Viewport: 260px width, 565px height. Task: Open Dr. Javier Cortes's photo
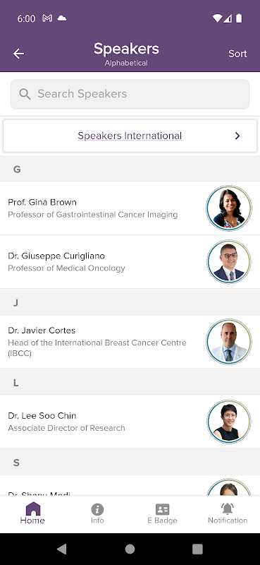pyautogui.click(x=229, y=342)
